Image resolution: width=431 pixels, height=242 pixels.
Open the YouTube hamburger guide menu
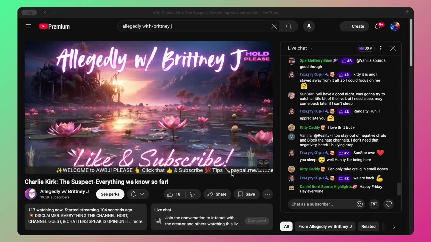28,26
